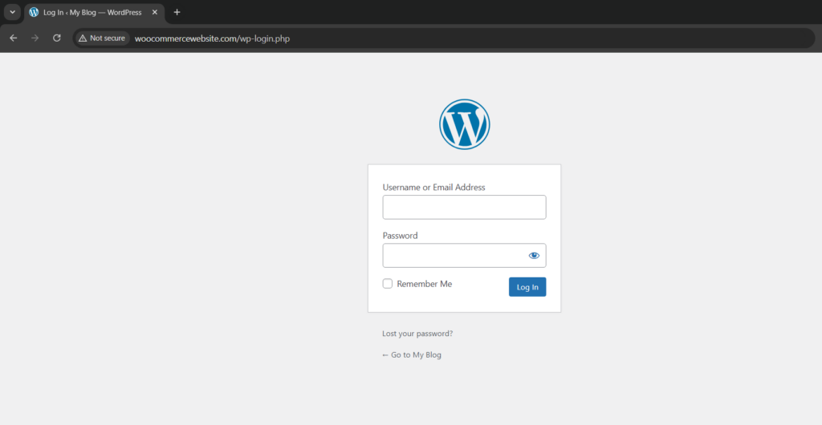This screenshot has width=822, height=425.
Task: Show password using the eye icon
Action: 534,256
